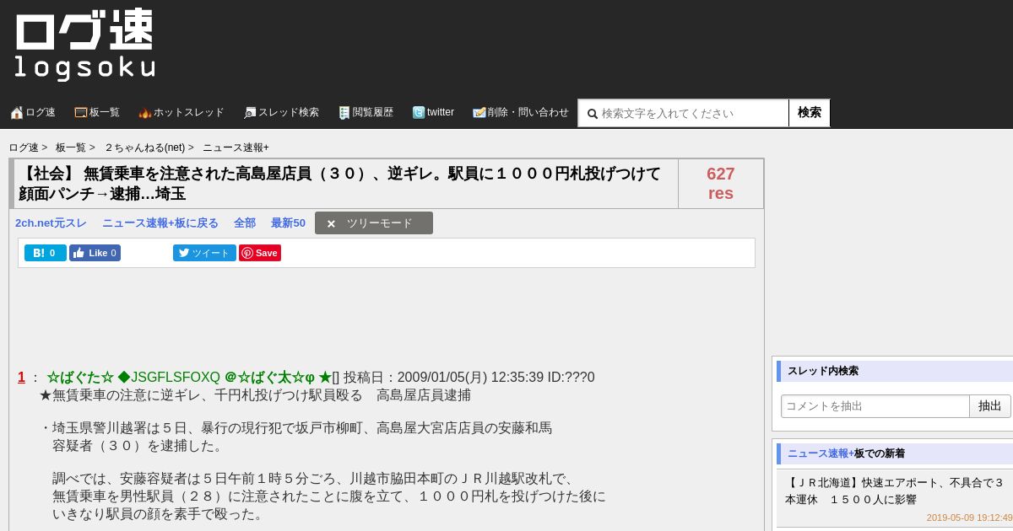Show 全部 posts link
Screen dimensions: 1013x531
pos(245,223)
